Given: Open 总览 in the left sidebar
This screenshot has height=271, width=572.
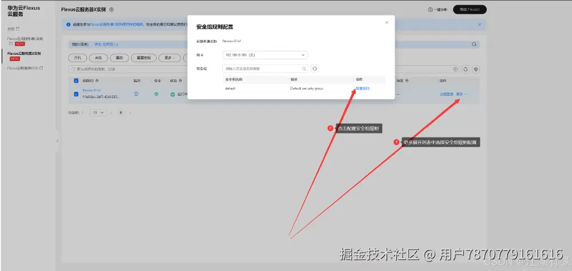Looking at the screenshot, I should [x=10, y=29].
